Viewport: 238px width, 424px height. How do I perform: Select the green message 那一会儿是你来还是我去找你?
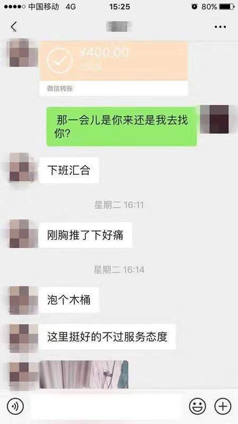(121, 127)
